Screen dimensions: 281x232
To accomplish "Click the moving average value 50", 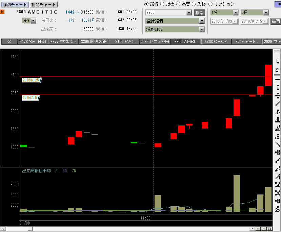I will coord(65,171).
